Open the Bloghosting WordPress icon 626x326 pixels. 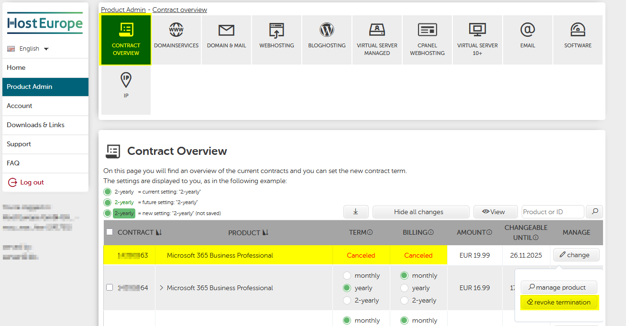click(327, 31)
